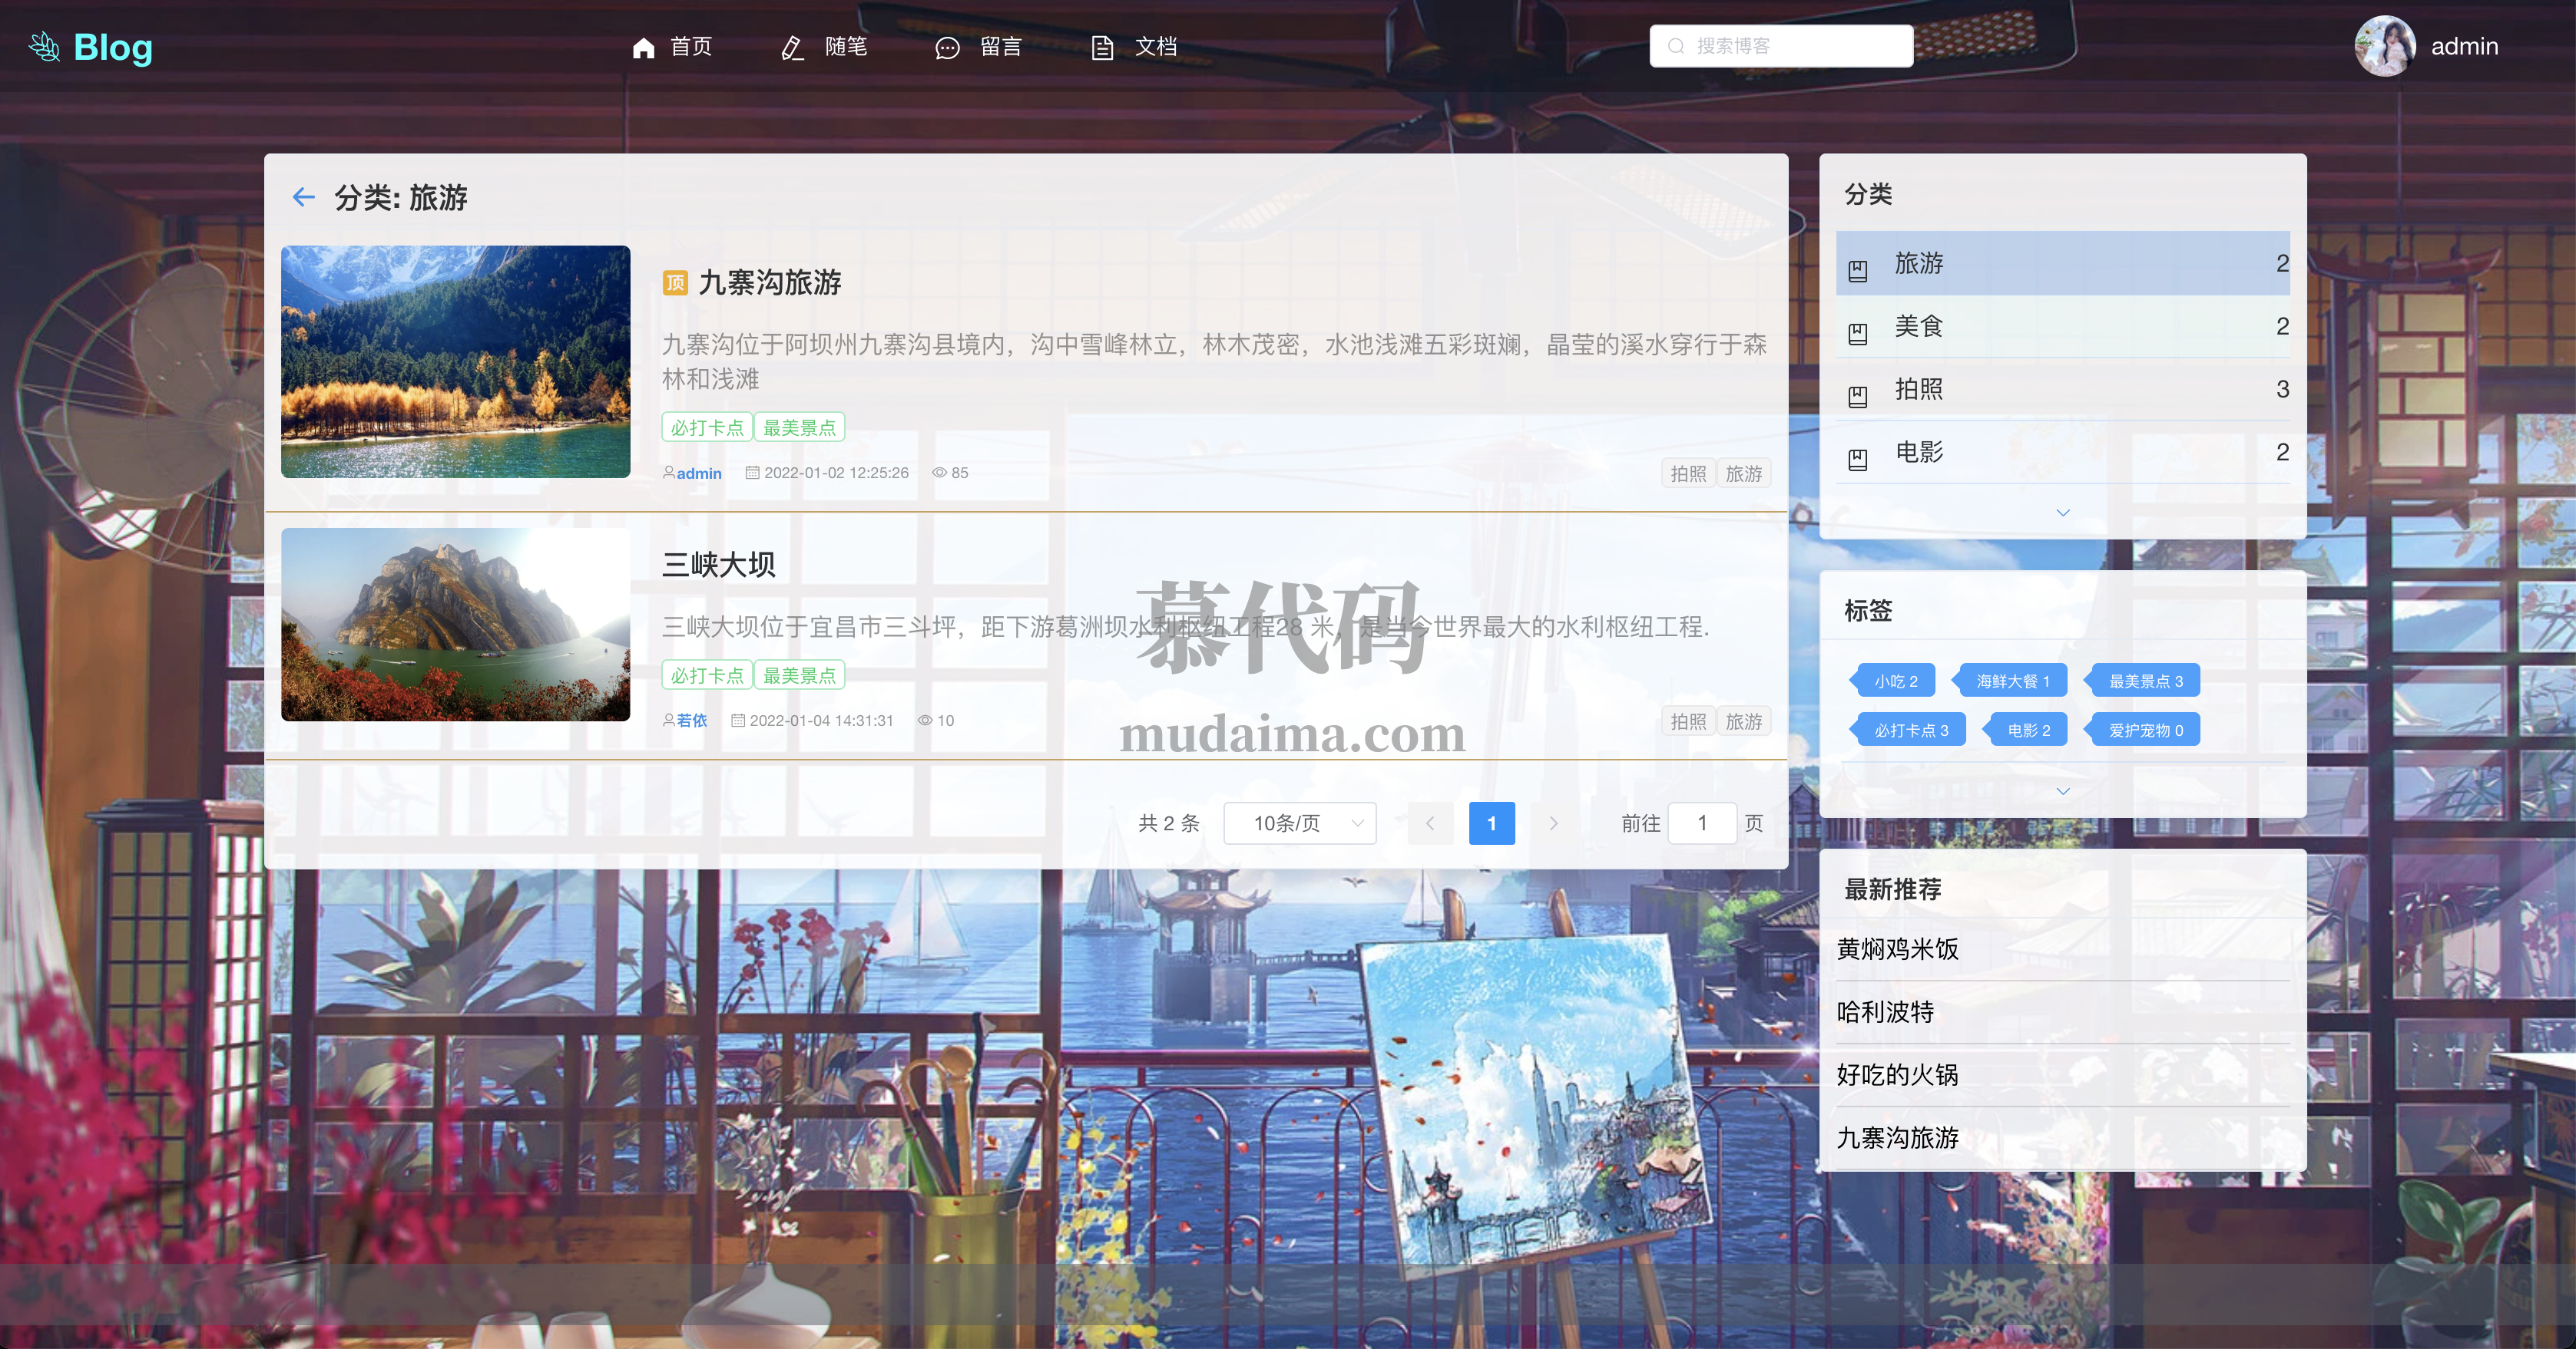This screenshot has width=2576, height=1349.
Task: Expand the 分类 category list chevron
Action: tap(2062, 513)
